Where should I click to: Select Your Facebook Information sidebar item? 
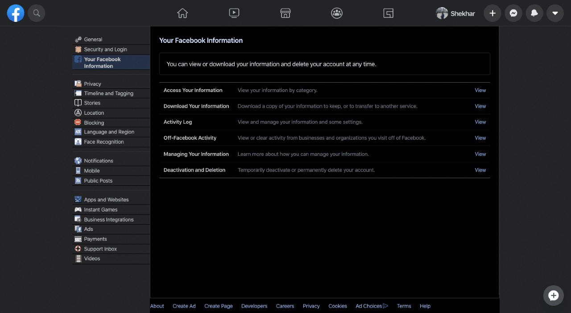click(x=111, y=63)
